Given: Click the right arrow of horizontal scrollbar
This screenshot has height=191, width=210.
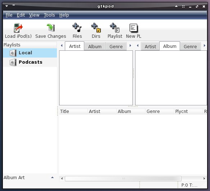Looking at the screenshot, I should coord(204,178).
